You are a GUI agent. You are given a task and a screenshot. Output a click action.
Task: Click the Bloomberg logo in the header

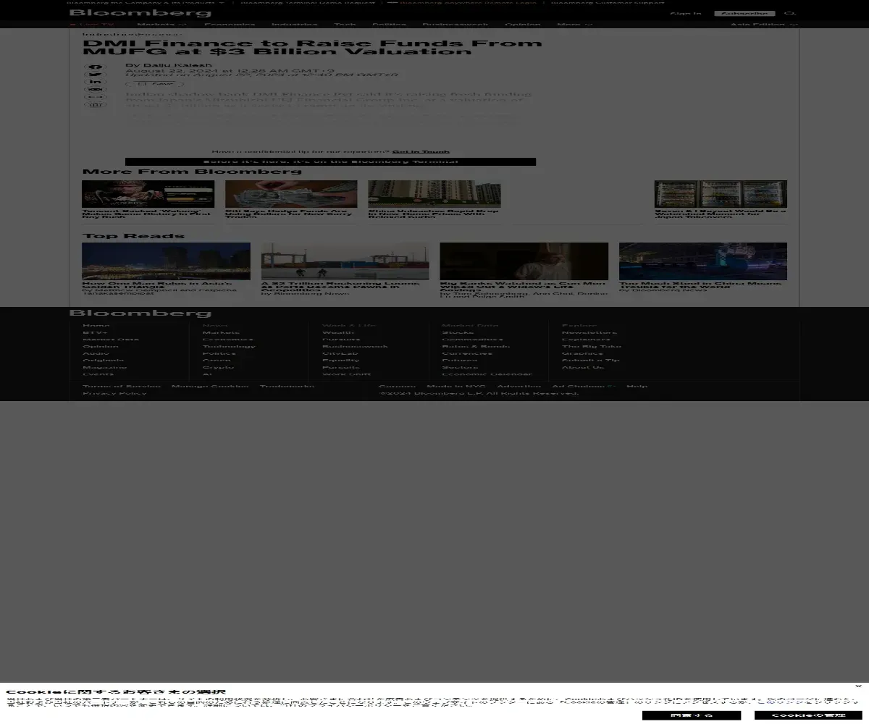[140, 13]
